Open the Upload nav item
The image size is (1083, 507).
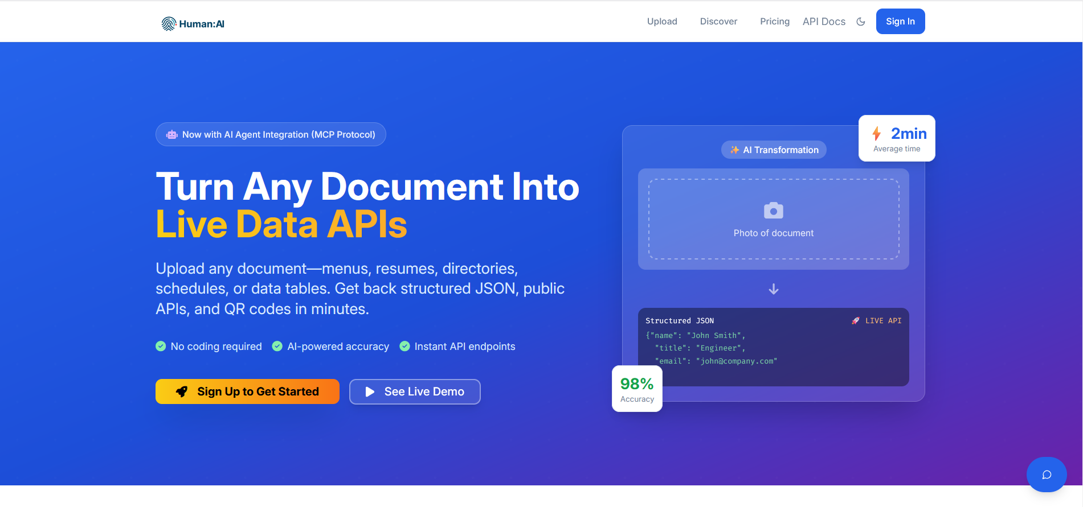click(662, 22)
